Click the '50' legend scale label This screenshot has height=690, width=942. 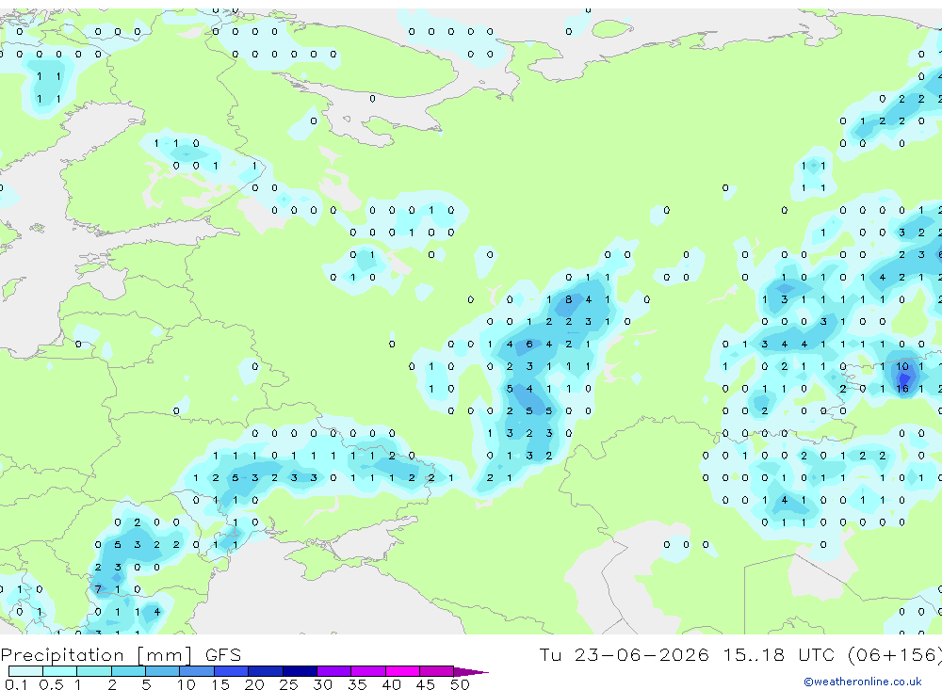coord(460,684)
